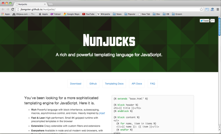The height and width of the screenshot is (134, 221).
Task: Open the Yahoo! bookmark
Action: [56, 14]
